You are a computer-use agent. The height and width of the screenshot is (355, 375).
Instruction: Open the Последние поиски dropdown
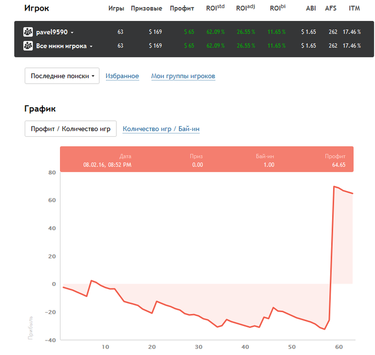click(x=62, y=76)
